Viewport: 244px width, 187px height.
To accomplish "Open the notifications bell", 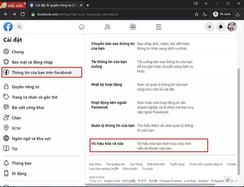I will (221, 27).
